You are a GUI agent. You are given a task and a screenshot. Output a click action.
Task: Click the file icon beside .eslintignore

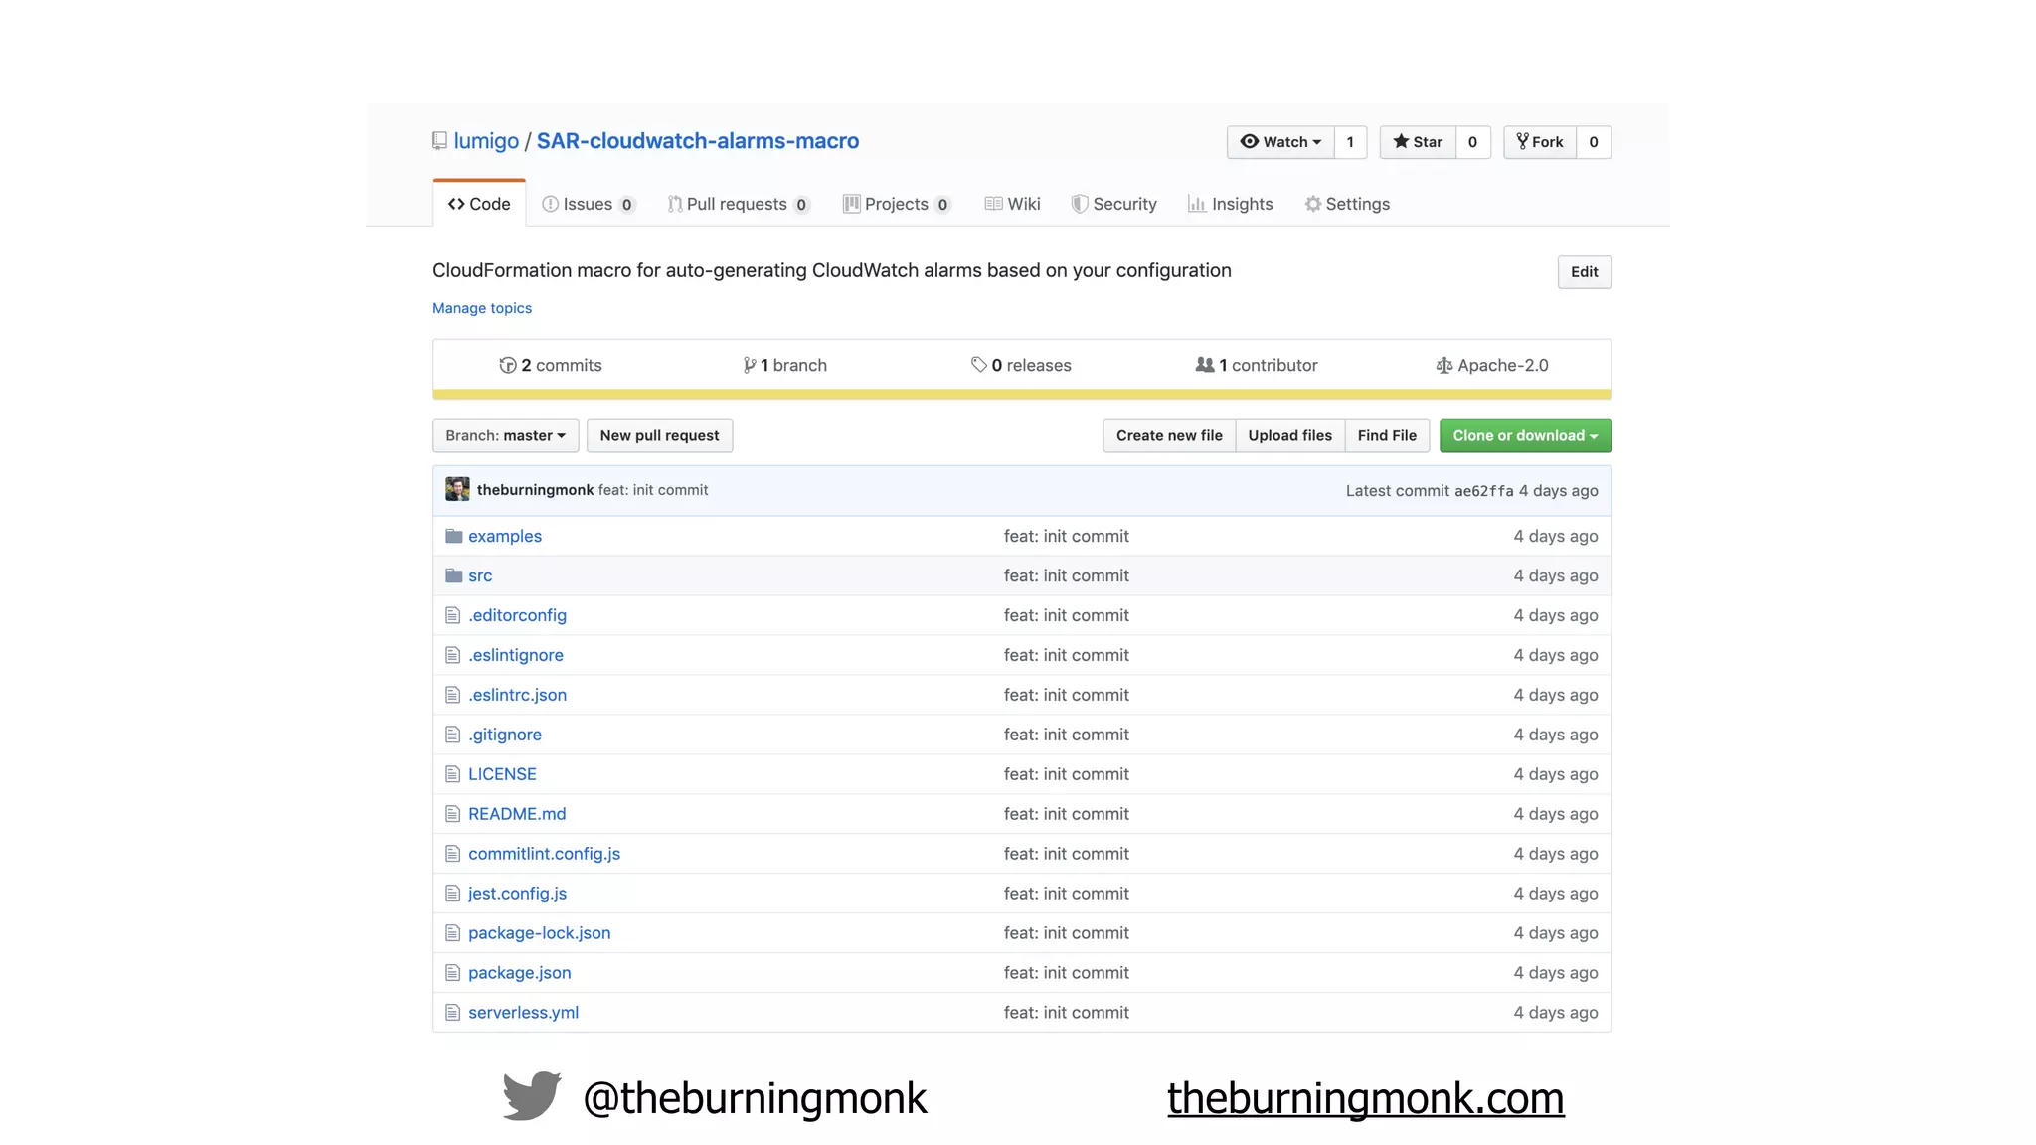tap(453, 655)
